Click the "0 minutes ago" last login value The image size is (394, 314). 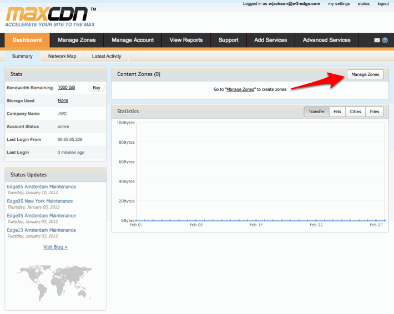click(x=71, y=153)
